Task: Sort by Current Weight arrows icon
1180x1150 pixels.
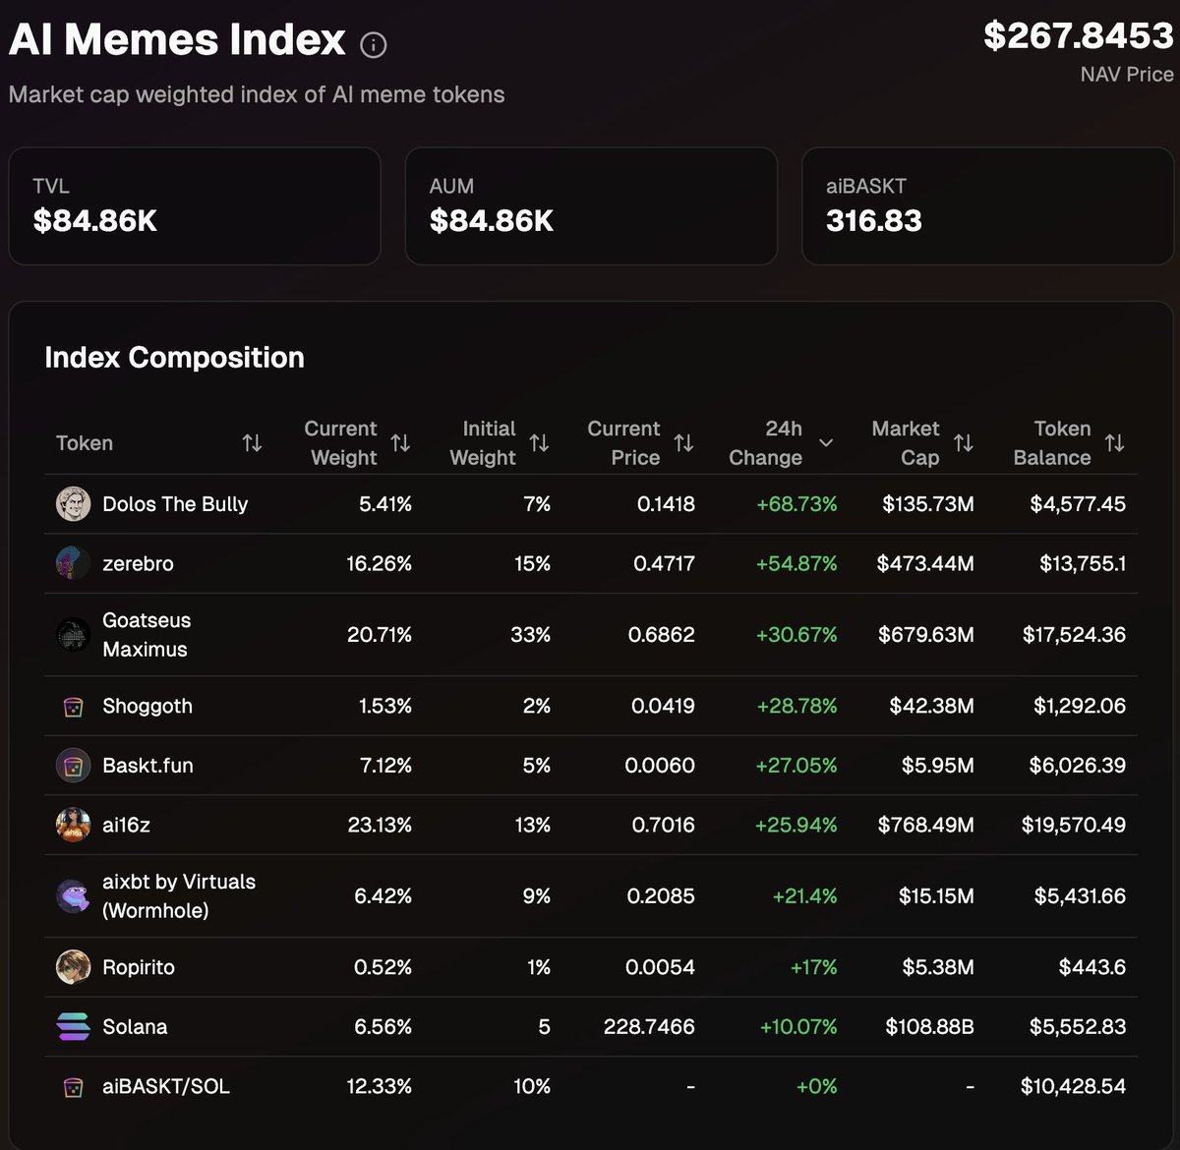Action: click(400, 443)
